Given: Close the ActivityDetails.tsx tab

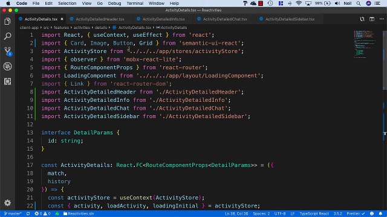Looking at the screenshot, I should click(x=62, y=19).
